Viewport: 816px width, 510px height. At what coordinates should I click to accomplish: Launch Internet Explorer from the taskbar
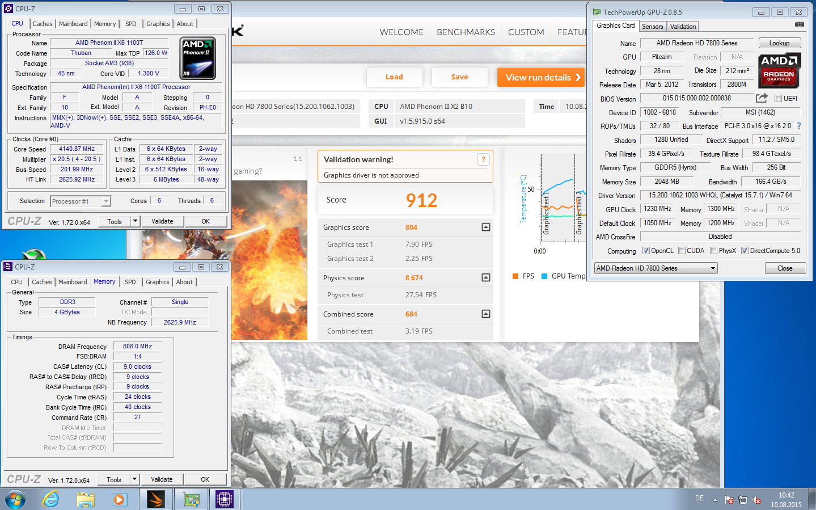click(51, 499)
